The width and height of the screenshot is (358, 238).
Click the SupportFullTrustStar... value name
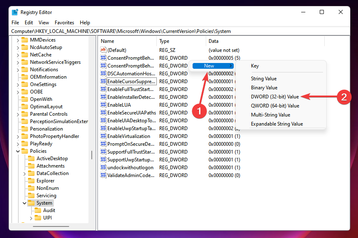131,152
